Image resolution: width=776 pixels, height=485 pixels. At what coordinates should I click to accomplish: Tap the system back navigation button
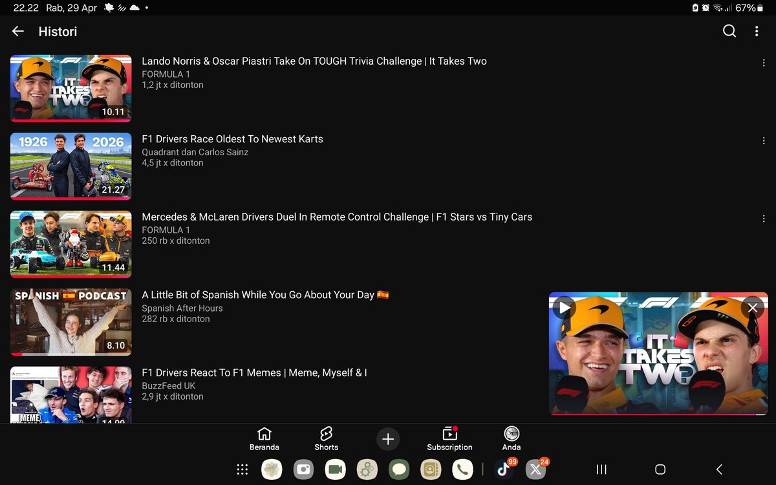click(719, 469)
